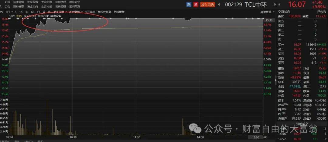The image size is (328, 142).
Task: Click the 涨停 16.07 limit-up value
Action: tap(297, 91)
